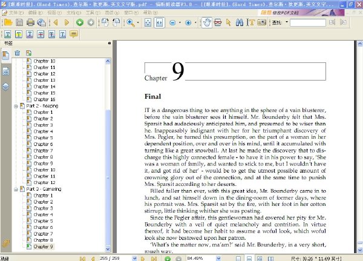Select the Hand tool
The height and width of the screenshot is (261, 363).
point(207,22)
